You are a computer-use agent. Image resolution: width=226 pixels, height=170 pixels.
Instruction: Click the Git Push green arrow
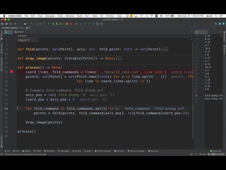click(89, 24)
